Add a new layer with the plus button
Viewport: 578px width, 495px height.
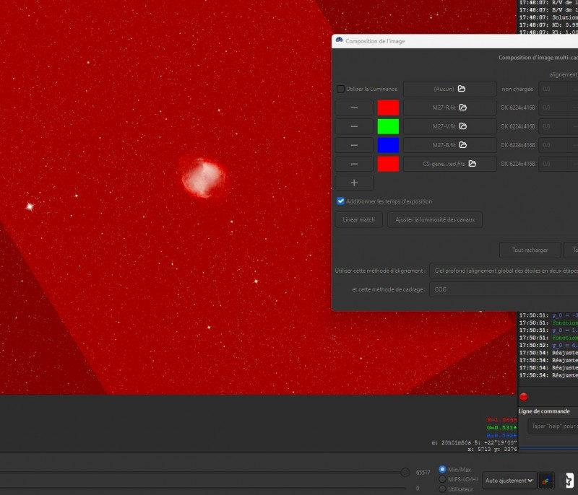coord(354,183)
